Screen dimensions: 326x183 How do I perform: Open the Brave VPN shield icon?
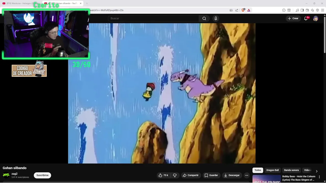pyautogui.click(x=318, y=10)
